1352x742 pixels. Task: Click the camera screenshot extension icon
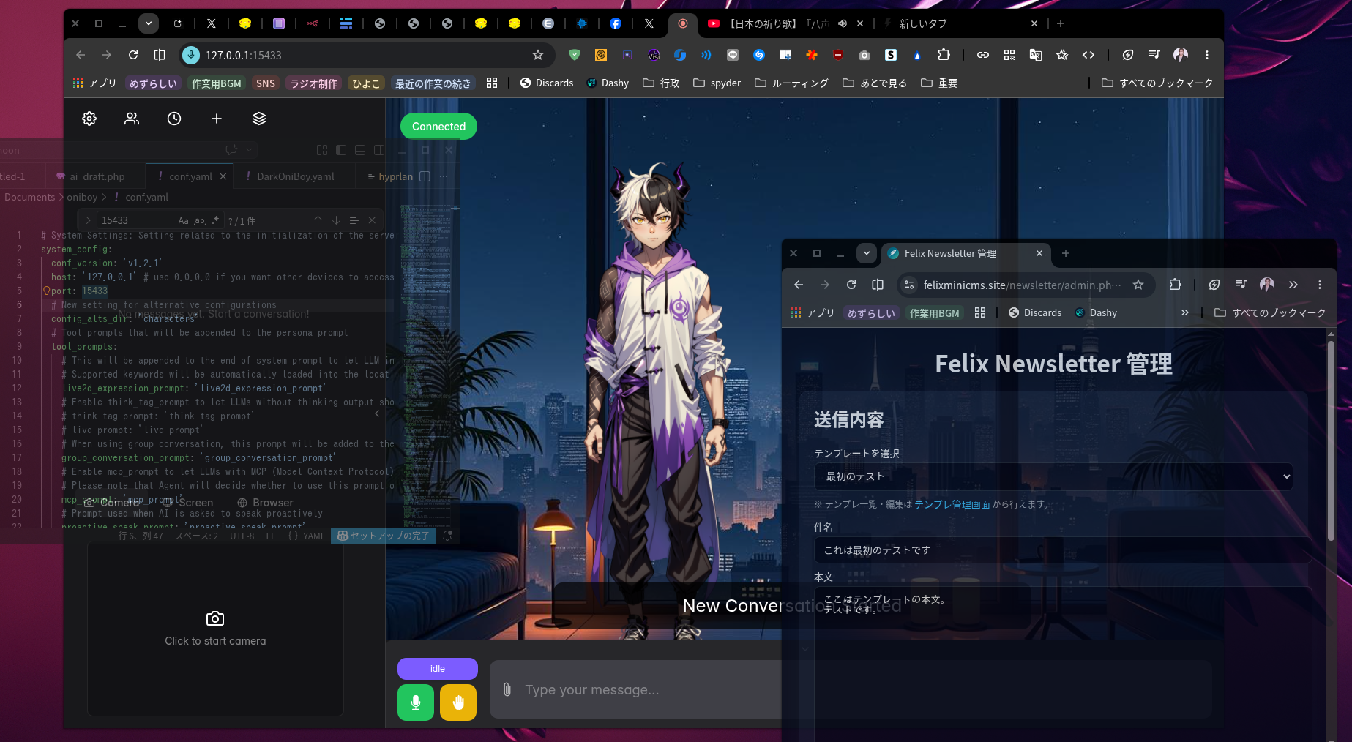864,55
